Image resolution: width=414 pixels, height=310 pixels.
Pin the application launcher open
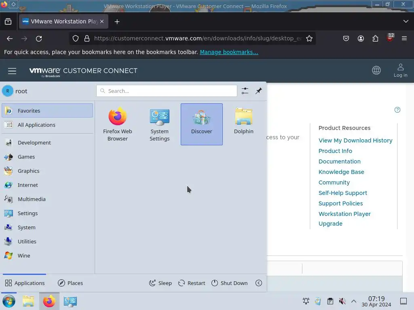pos(259,91)
